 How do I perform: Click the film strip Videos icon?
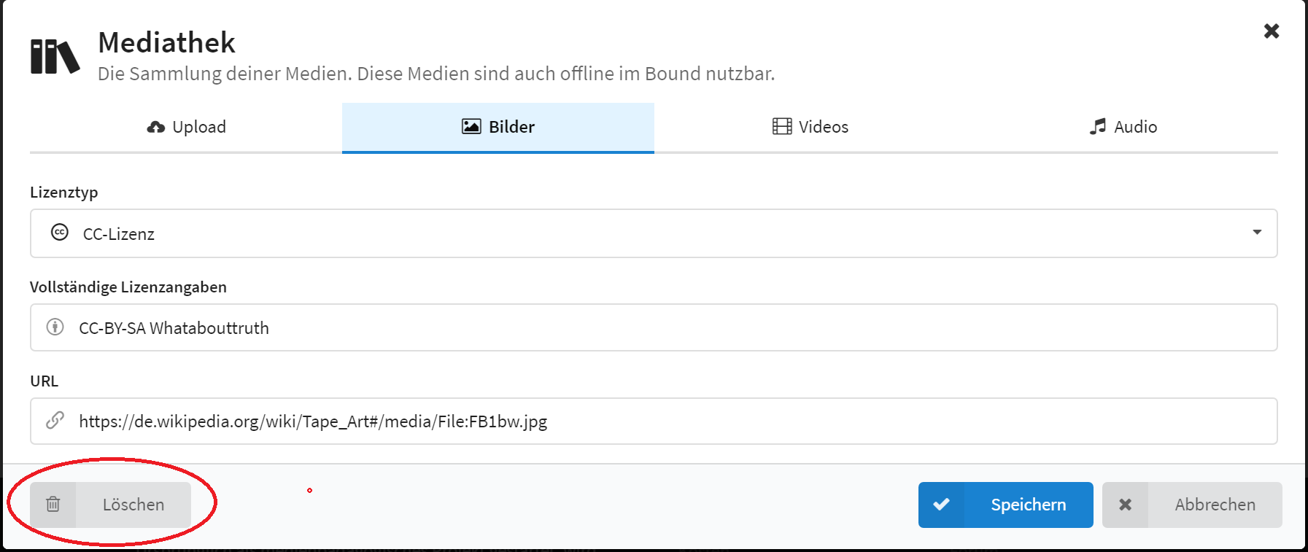782,127
